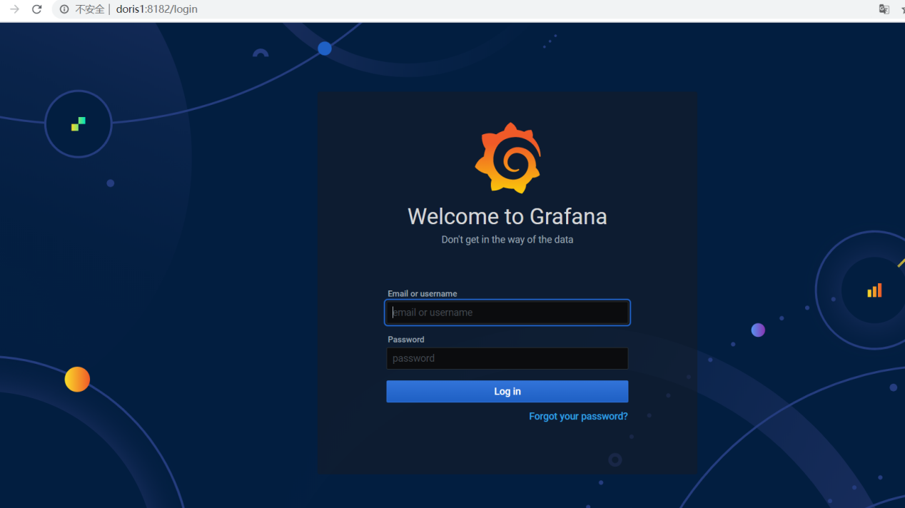Viewport: 905px width, 508px height.
Task: Open the translate page icon
Action: click(884, 9)
